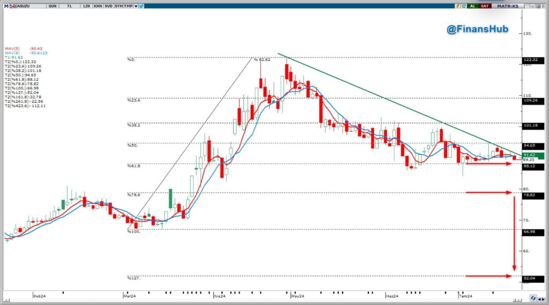
Task: Click the 94.65 price tag on axis
Action: 533,146
